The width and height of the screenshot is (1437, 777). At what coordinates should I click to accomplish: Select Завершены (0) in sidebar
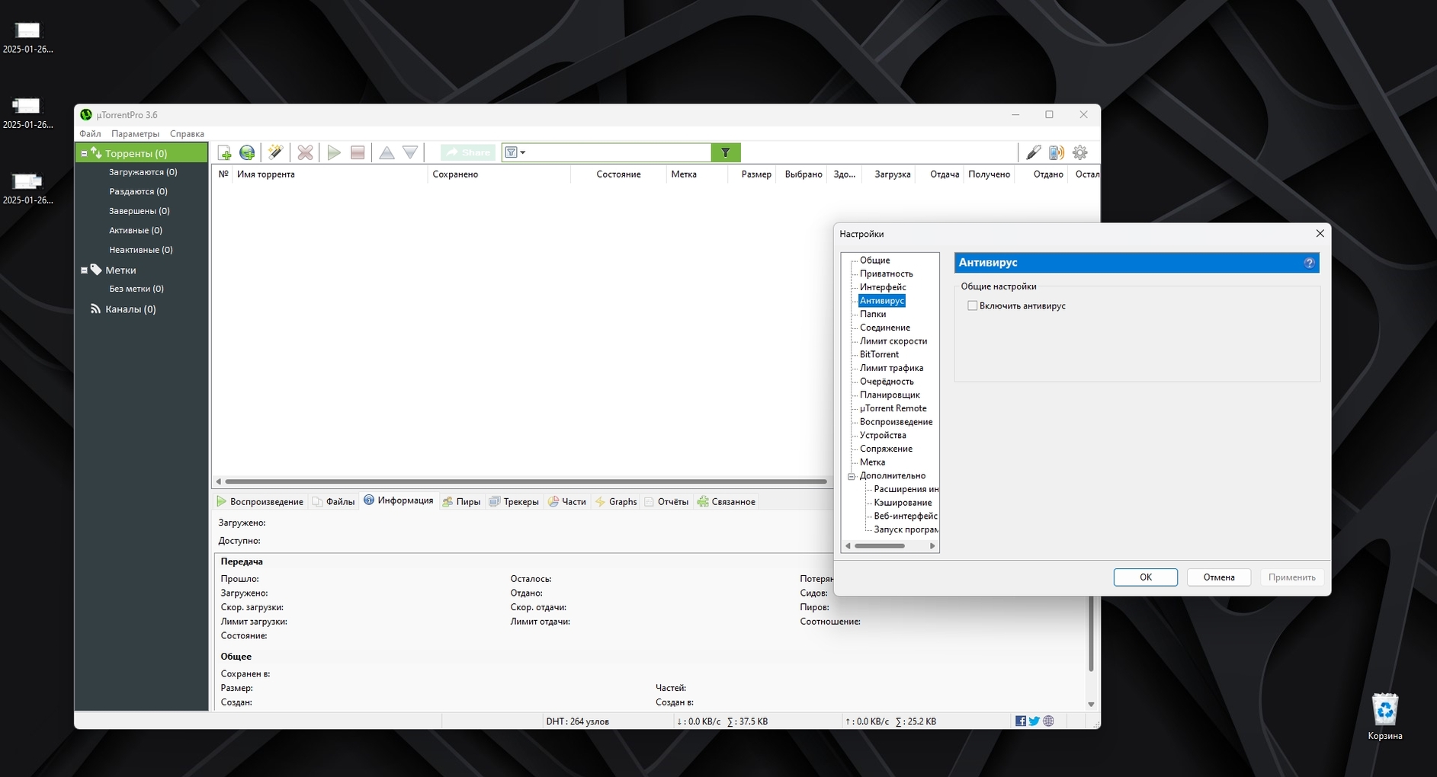click(139, 211)
